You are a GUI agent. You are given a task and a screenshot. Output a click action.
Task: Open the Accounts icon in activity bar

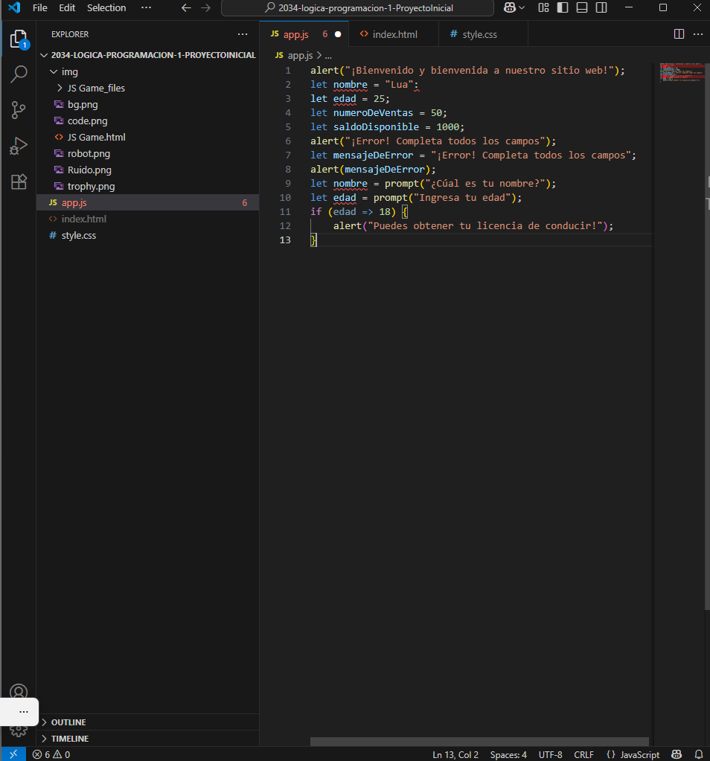19,692
